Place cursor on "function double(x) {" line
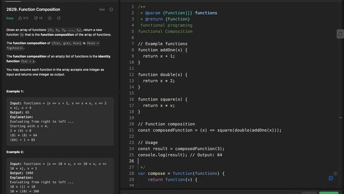 click(x=162, y=74)
